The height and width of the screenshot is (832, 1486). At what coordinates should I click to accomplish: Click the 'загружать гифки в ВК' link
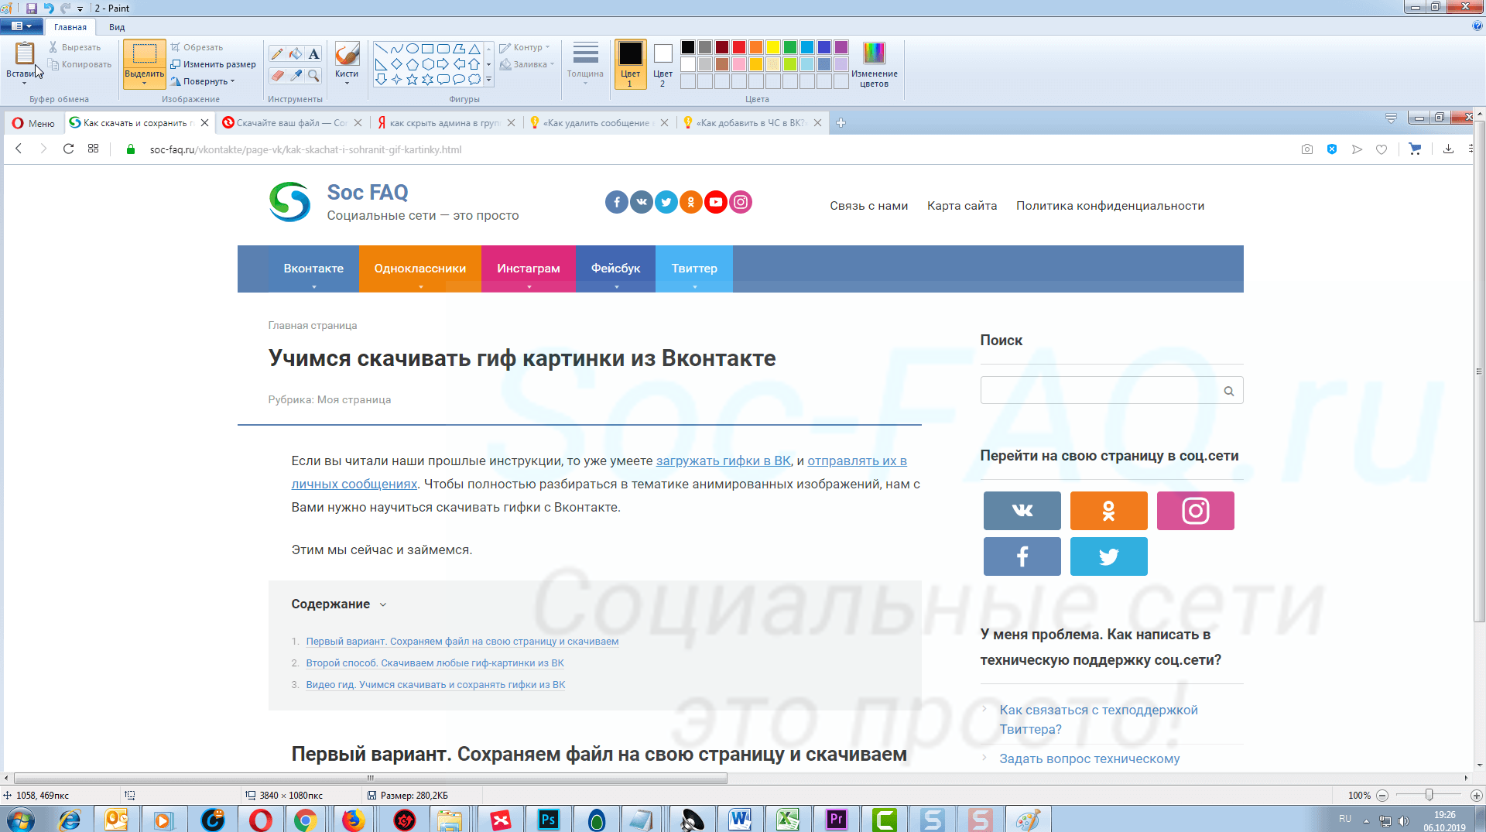pyautogui.click(x=724, y=461)
